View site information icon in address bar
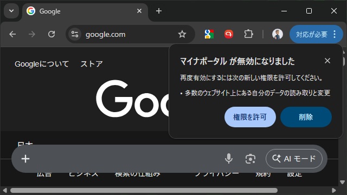347x195 pixels. point(75,34)
